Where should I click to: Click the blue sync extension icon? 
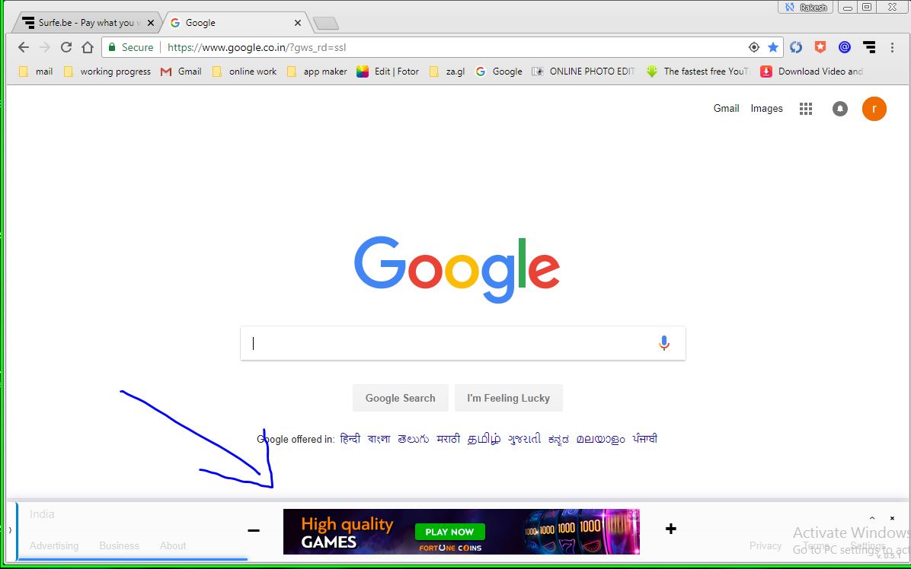pos(796,48)
